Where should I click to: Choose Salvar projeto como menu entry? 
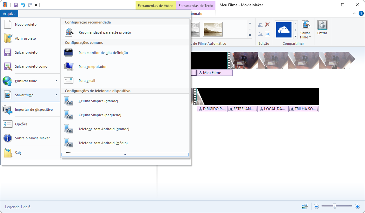click(31, 66)
